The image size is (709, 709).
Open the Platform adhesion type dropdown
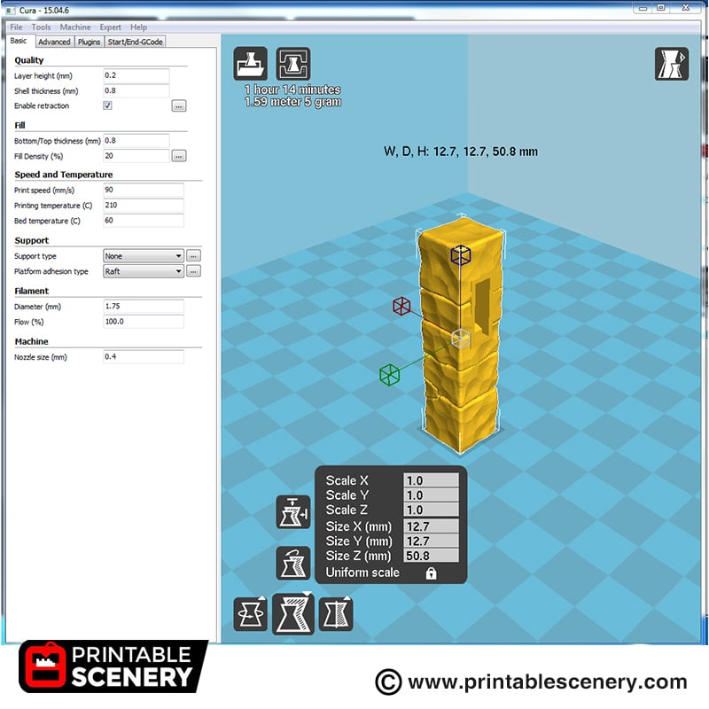coord(144,271)
